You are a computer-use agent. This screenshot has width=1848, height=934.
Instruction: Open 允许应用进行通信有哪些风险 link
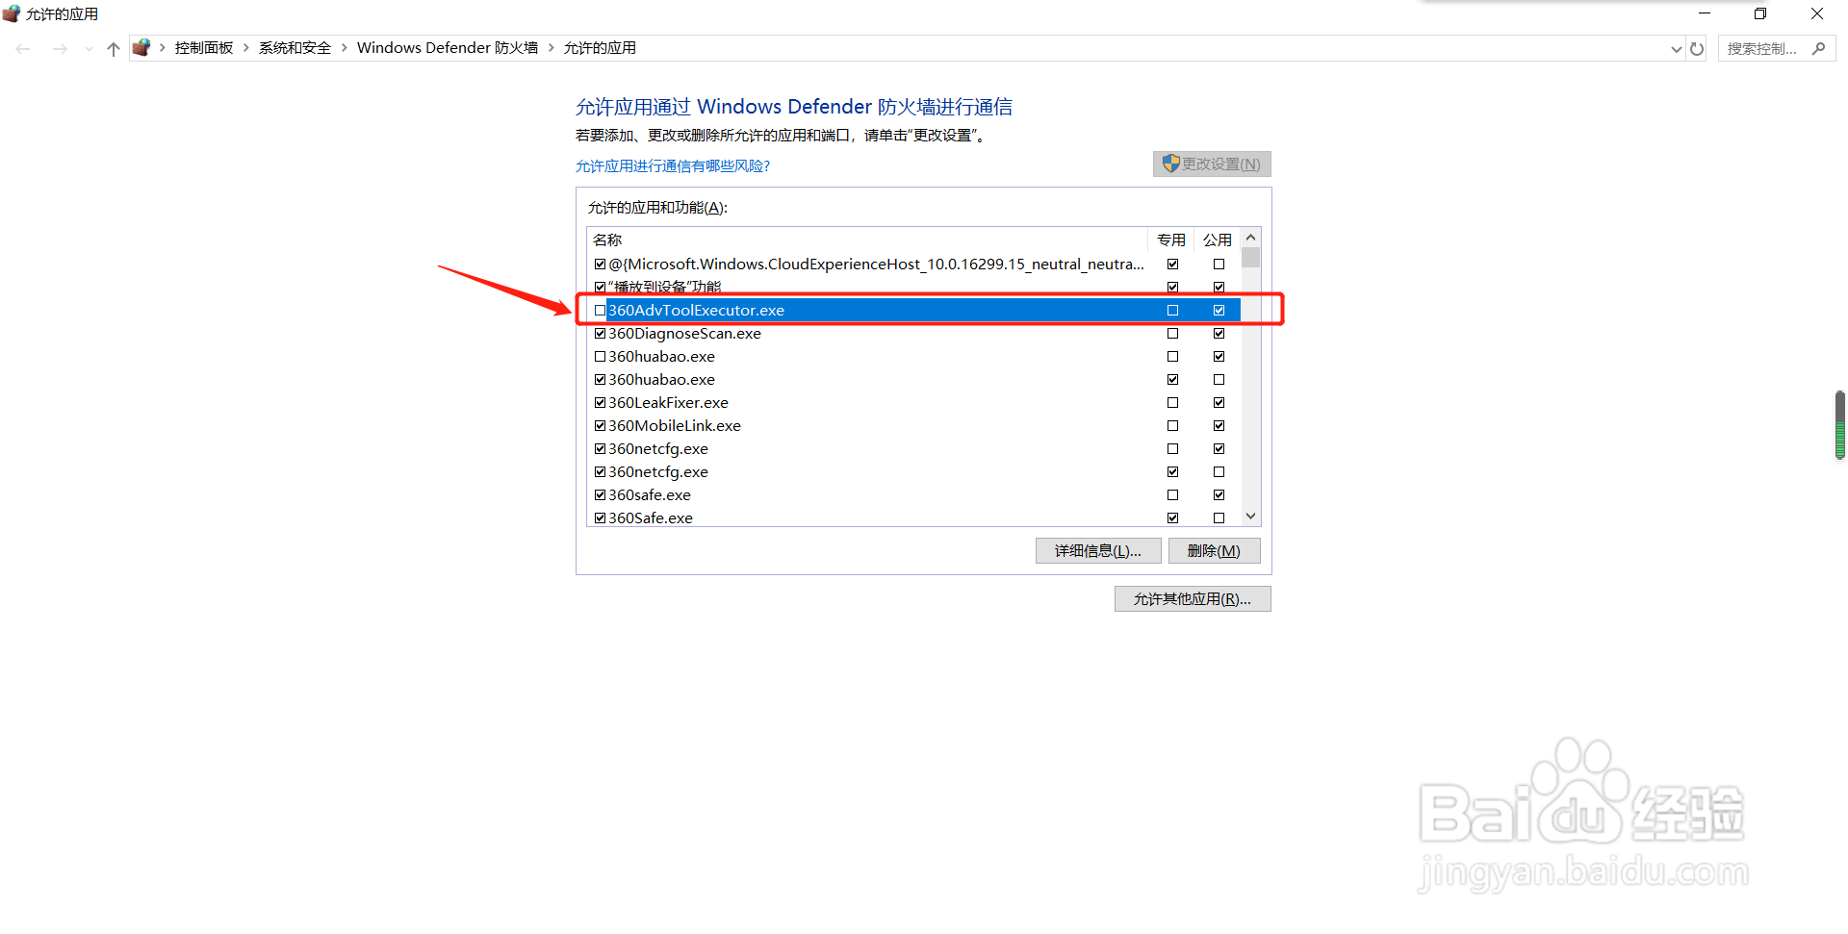pyautogui.click(x=673, y=166)
